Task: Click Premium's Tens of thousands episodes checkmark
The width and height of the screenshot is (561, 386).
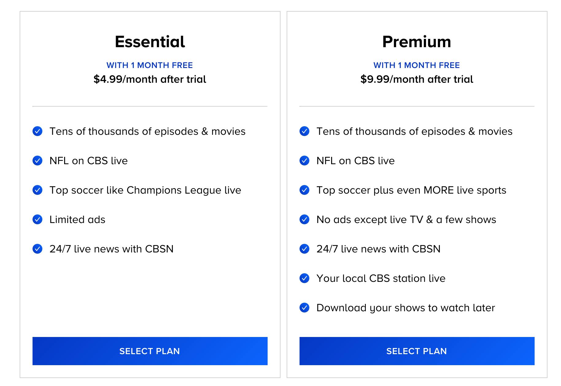Action: tap(304, 131)
